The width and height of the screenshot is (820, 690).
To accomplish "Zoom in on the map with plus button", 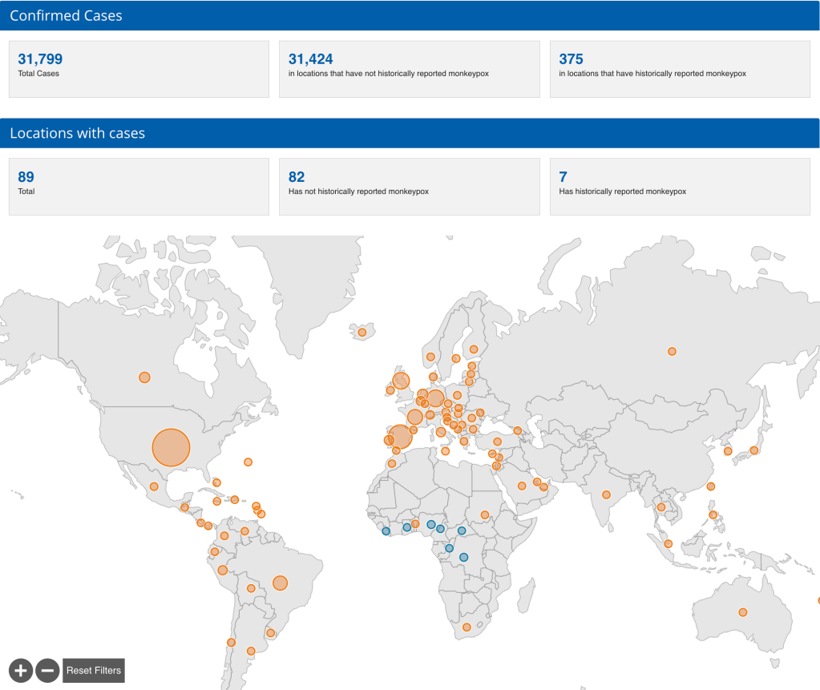I will click(21, 670).
